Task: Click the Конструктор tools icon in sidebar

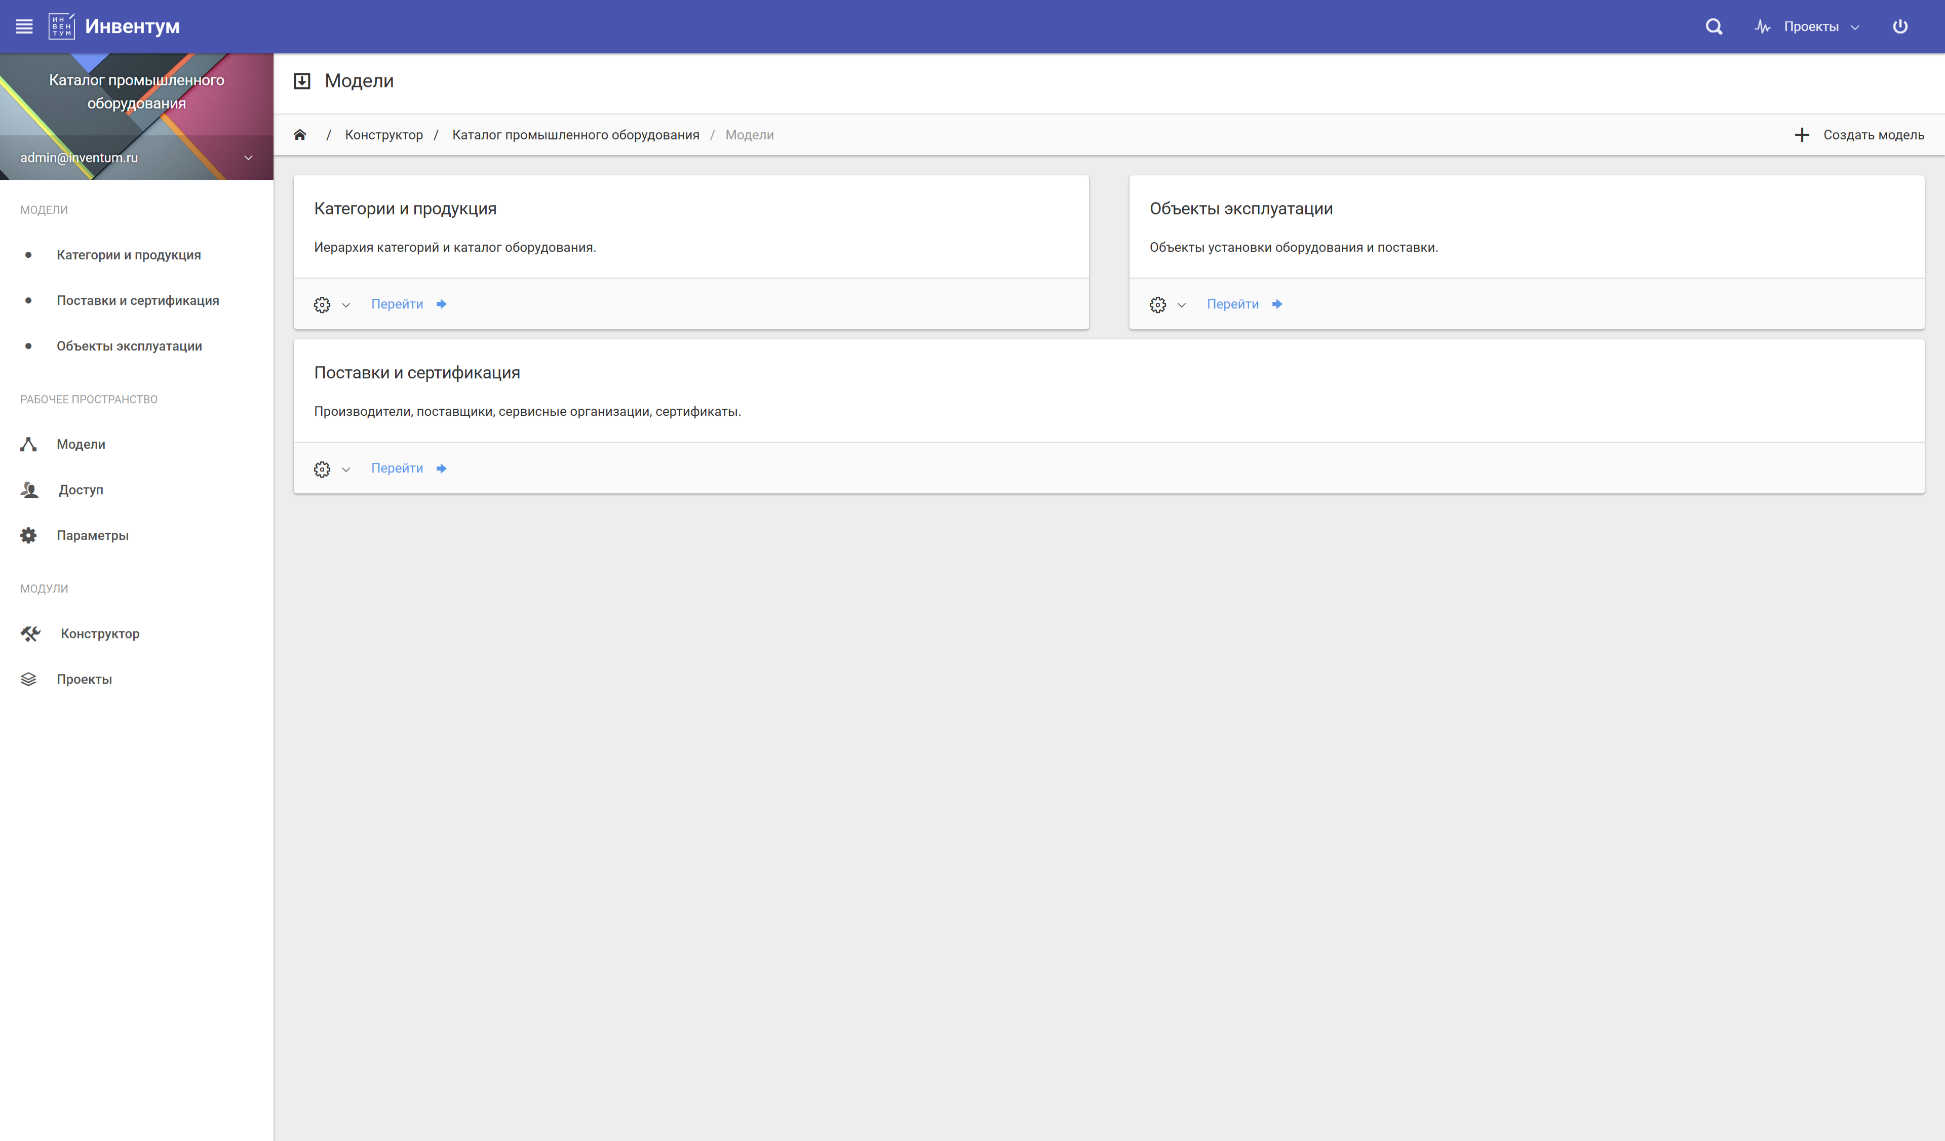Action: point(30,634)
